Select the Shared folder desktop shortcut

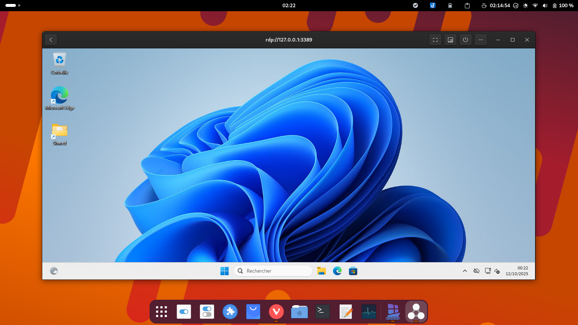(60, 134)
